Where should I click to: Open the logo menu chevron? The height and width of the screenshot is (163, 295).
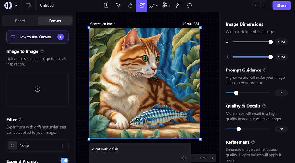[x=16, y=6]
